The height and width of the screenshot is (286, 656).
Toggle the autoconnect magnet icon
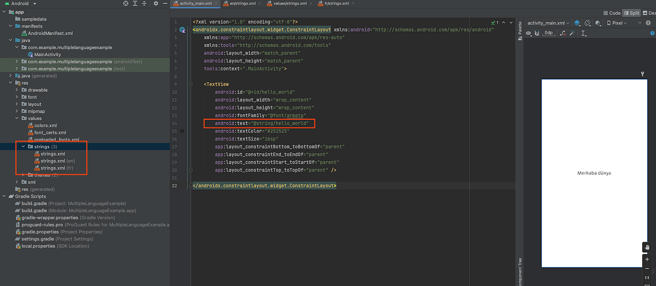(537, 33)
